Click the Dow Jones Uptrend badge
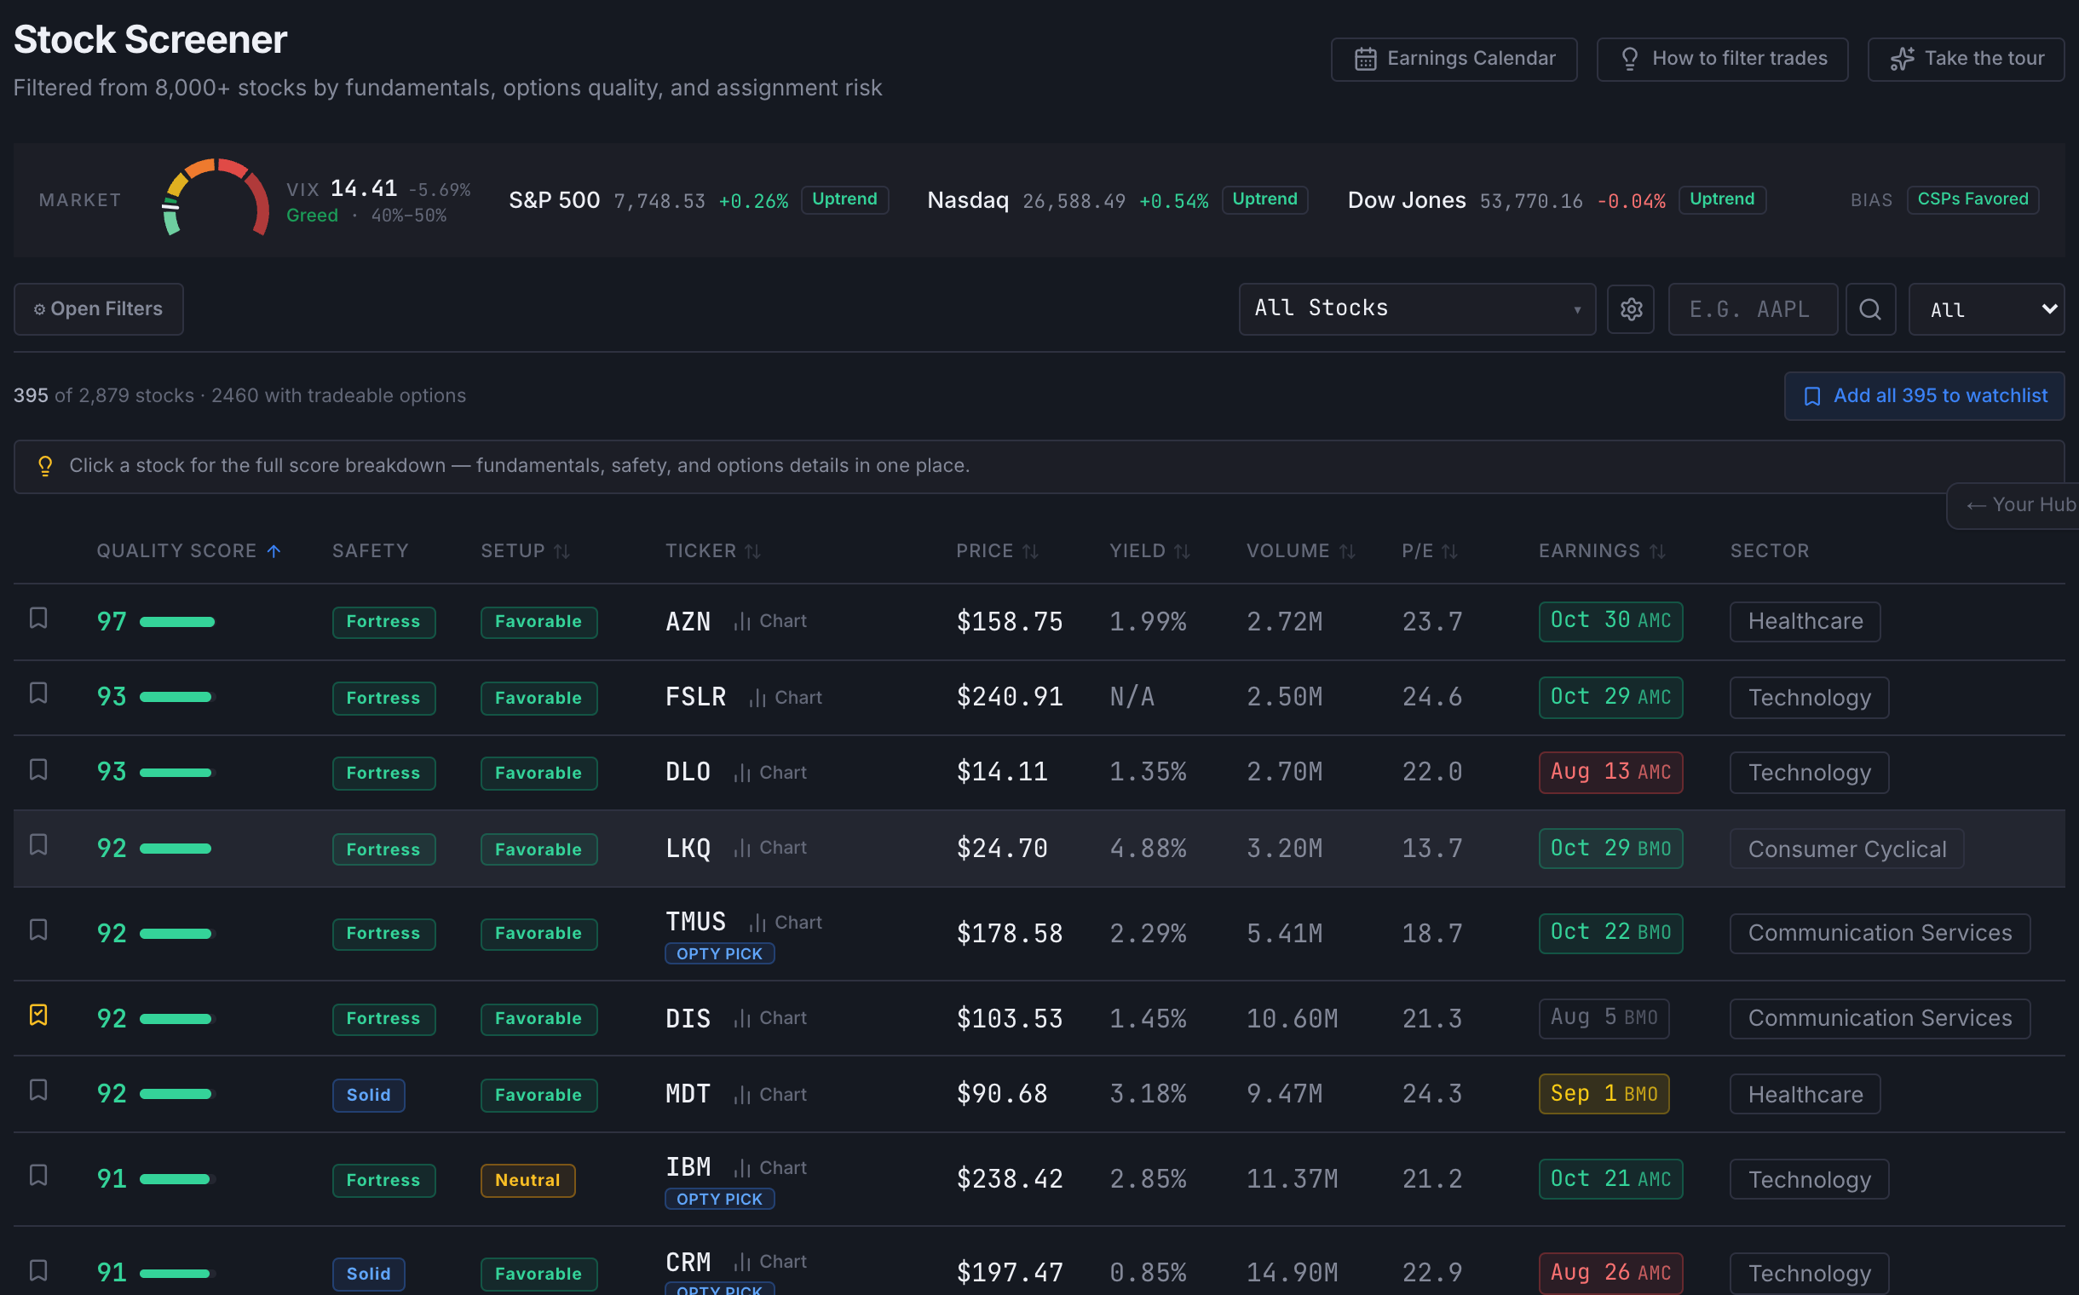Screen dimensions: 2079x1295 coord(1722,199)
